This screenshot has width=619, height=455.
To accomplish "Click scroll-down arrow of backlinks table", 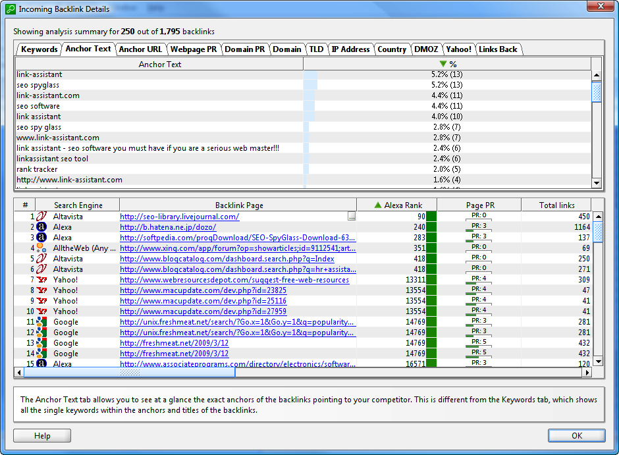I will 599,361.
